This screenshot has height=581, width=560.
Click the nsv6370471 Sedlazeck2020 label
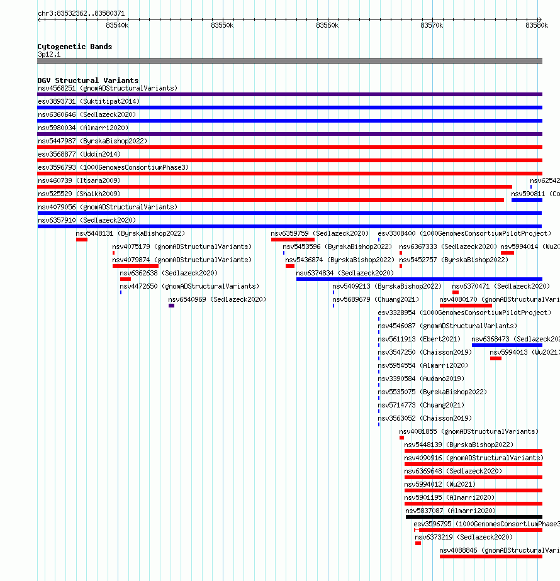[501, 287]
